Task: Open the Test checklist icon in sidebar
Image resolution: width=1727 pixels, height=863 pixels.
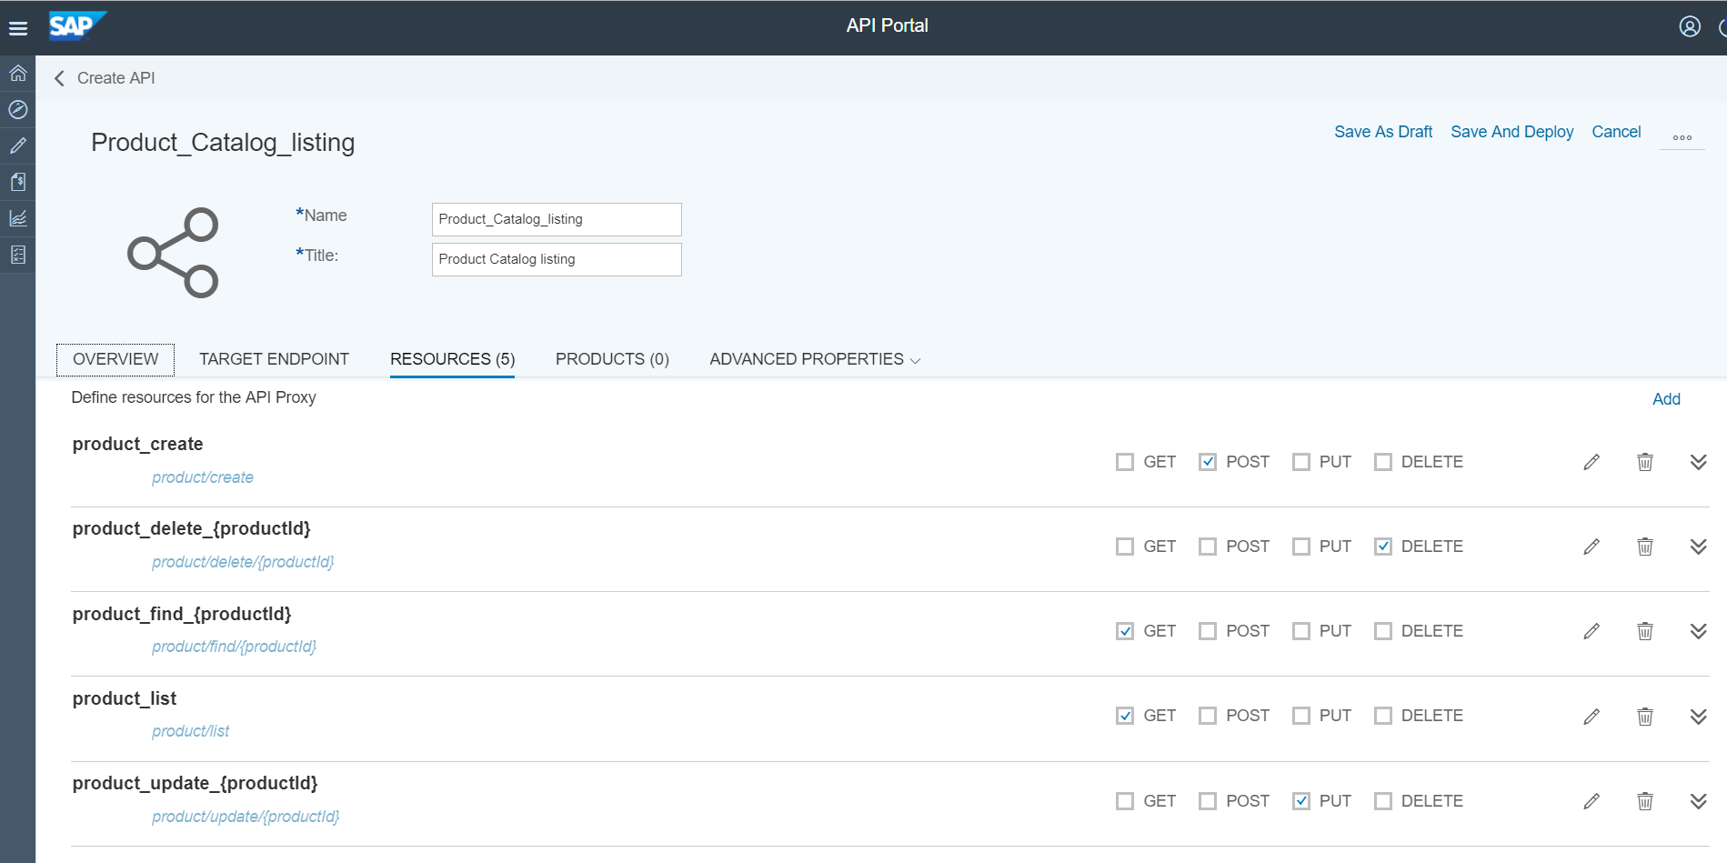Action: click(x=18, y=255)
